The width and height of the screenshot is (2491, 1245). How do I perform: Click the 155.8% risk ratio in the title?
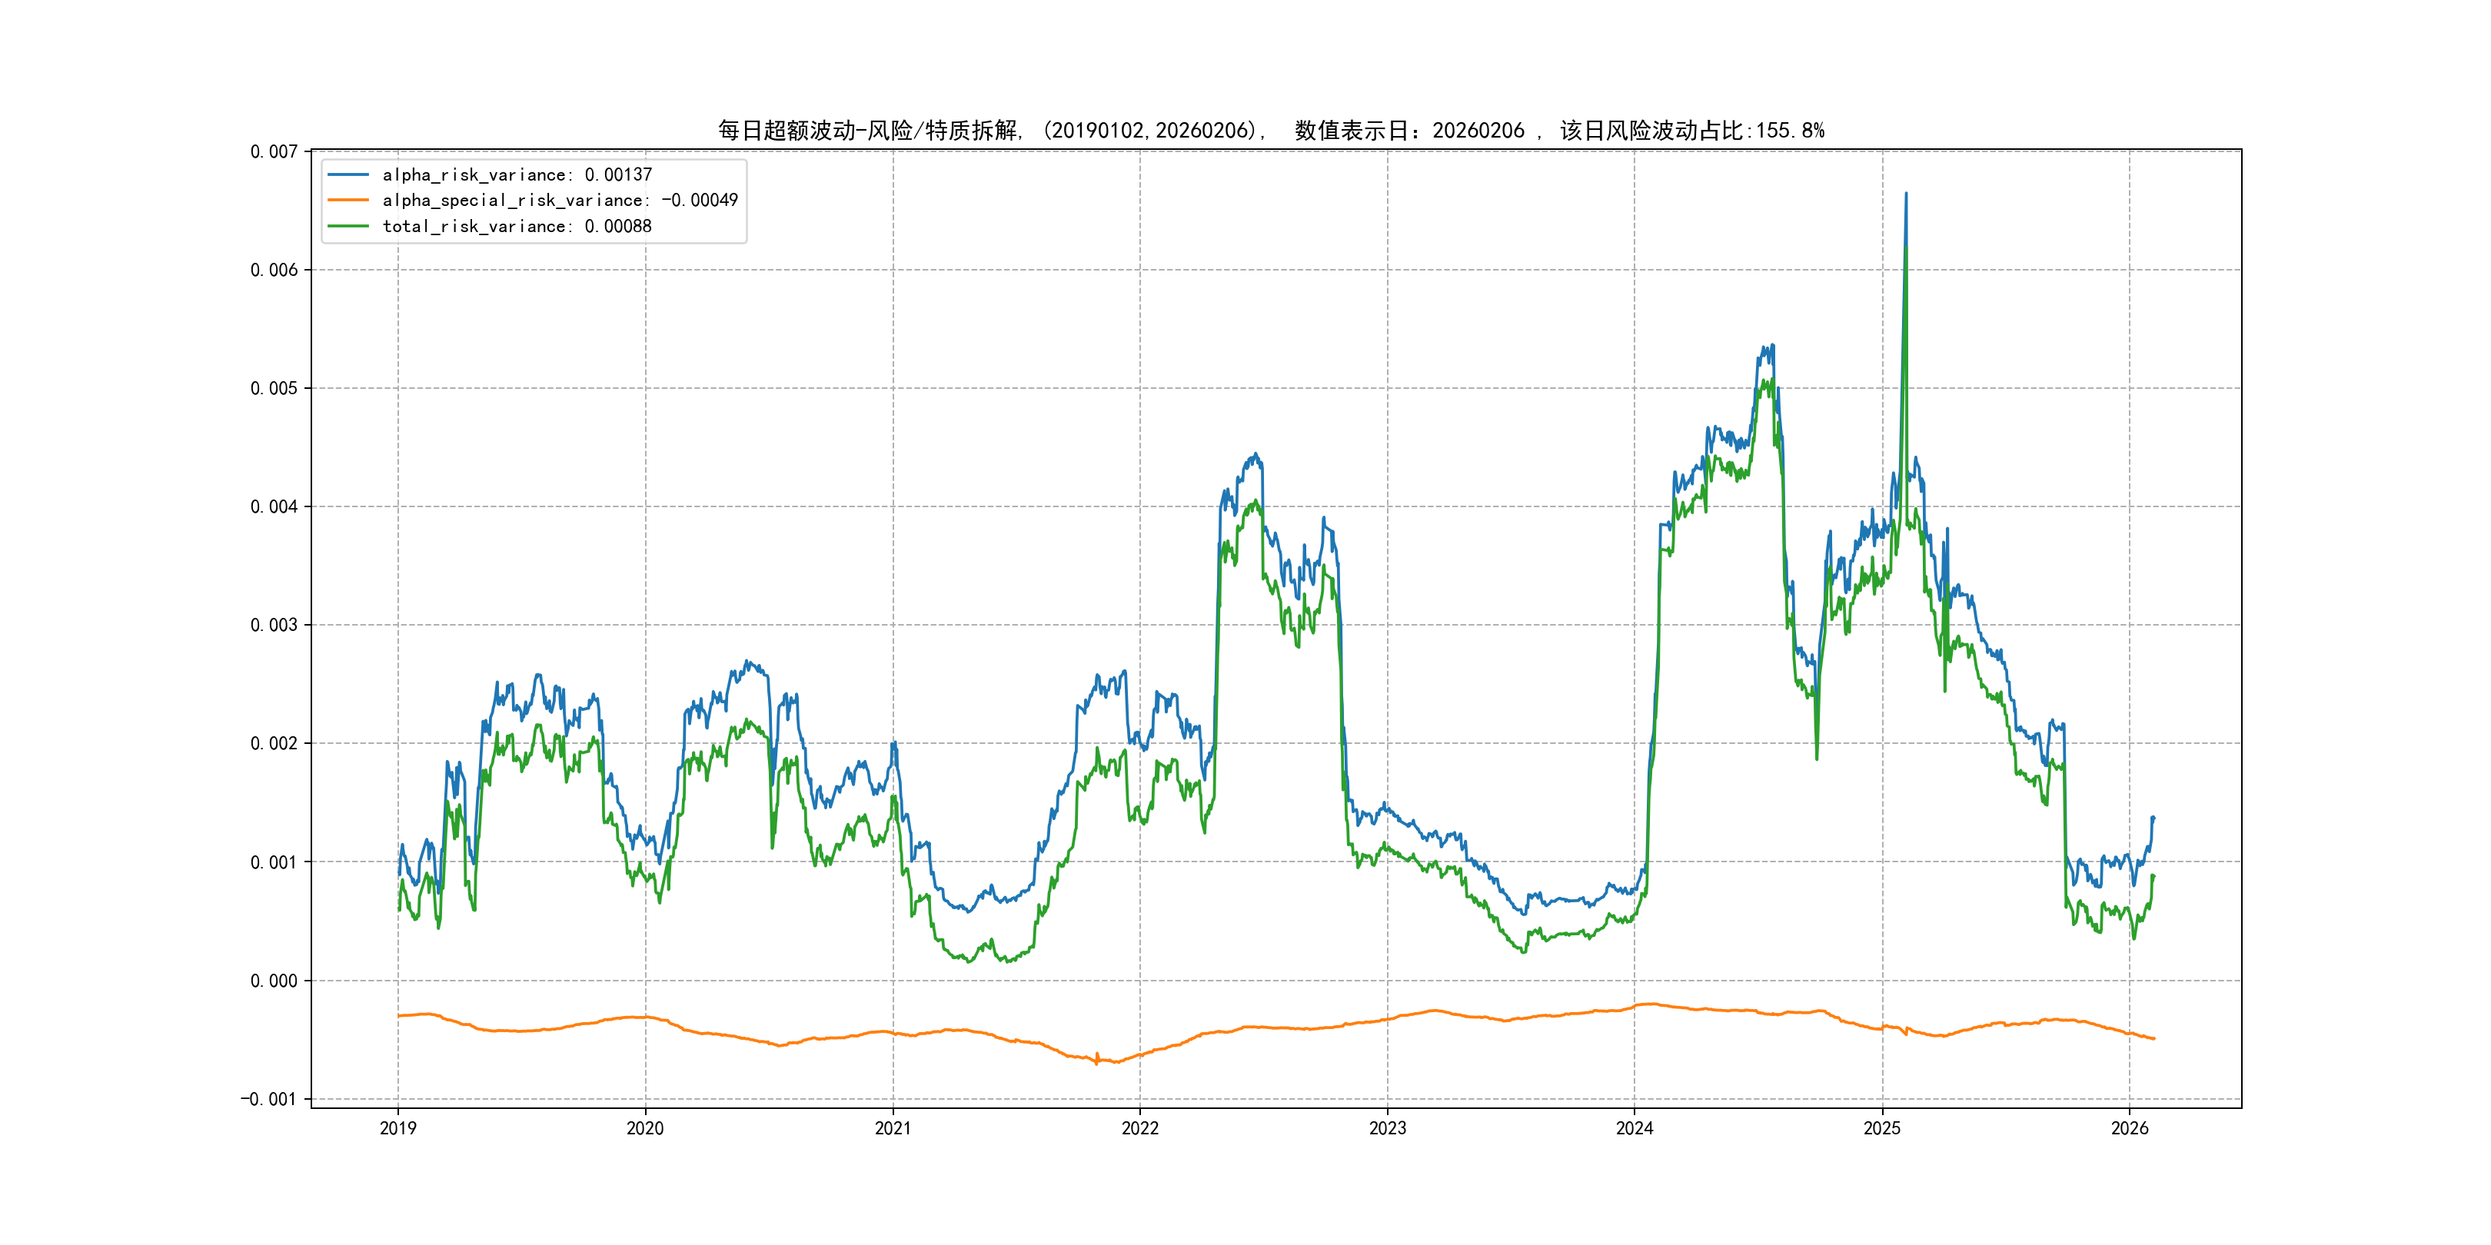pyautogui.click(x=1790, y=131)
